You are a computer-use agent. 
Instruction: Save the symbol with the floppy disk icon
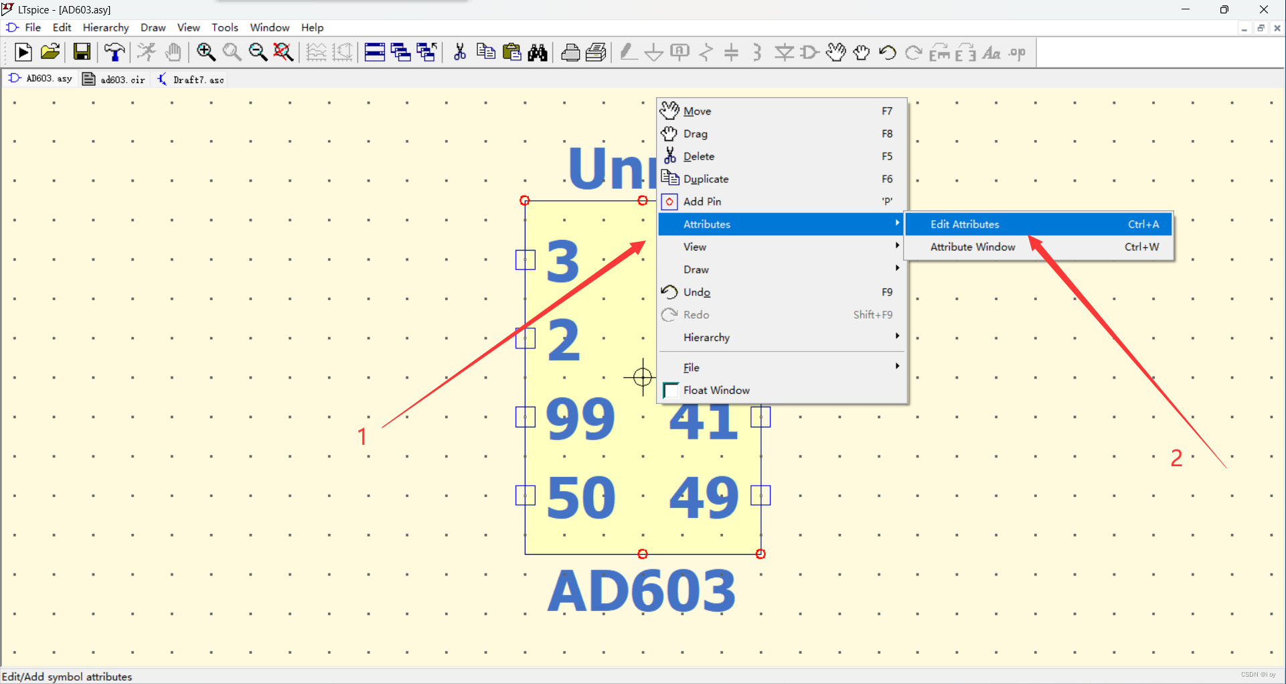pos(82,52)
